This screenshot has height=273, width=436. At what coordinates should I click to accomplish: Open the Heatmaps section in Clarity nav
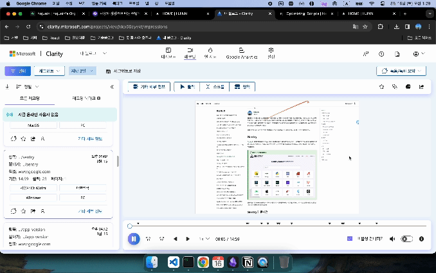coord(210,53)
